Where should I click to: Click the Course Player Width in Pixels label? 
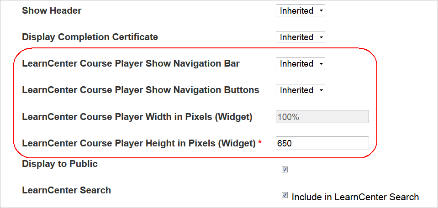137,117
